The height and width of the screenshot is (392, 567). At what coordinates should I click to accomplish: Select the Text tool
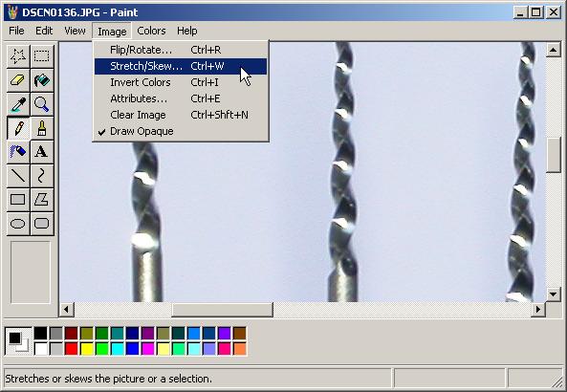click(42, 151)
